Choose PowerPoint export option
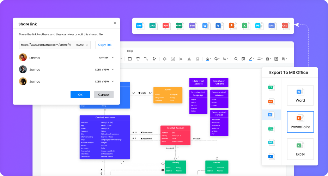The height and width of the screenshot is (176, 328). point(300,122)
